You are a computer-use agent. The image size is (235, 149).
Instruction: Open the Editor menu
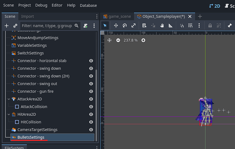pos(57,5)
